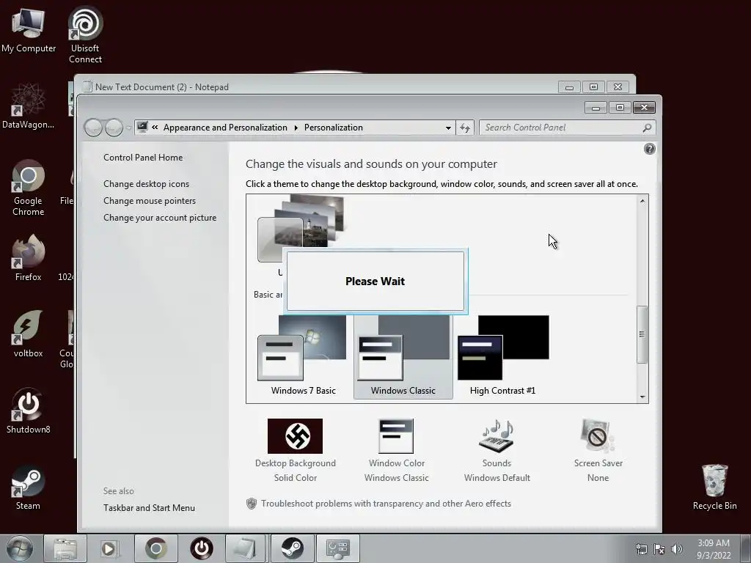Open My Computer desktop icon
751x563 pixels.
click(29, 31)
